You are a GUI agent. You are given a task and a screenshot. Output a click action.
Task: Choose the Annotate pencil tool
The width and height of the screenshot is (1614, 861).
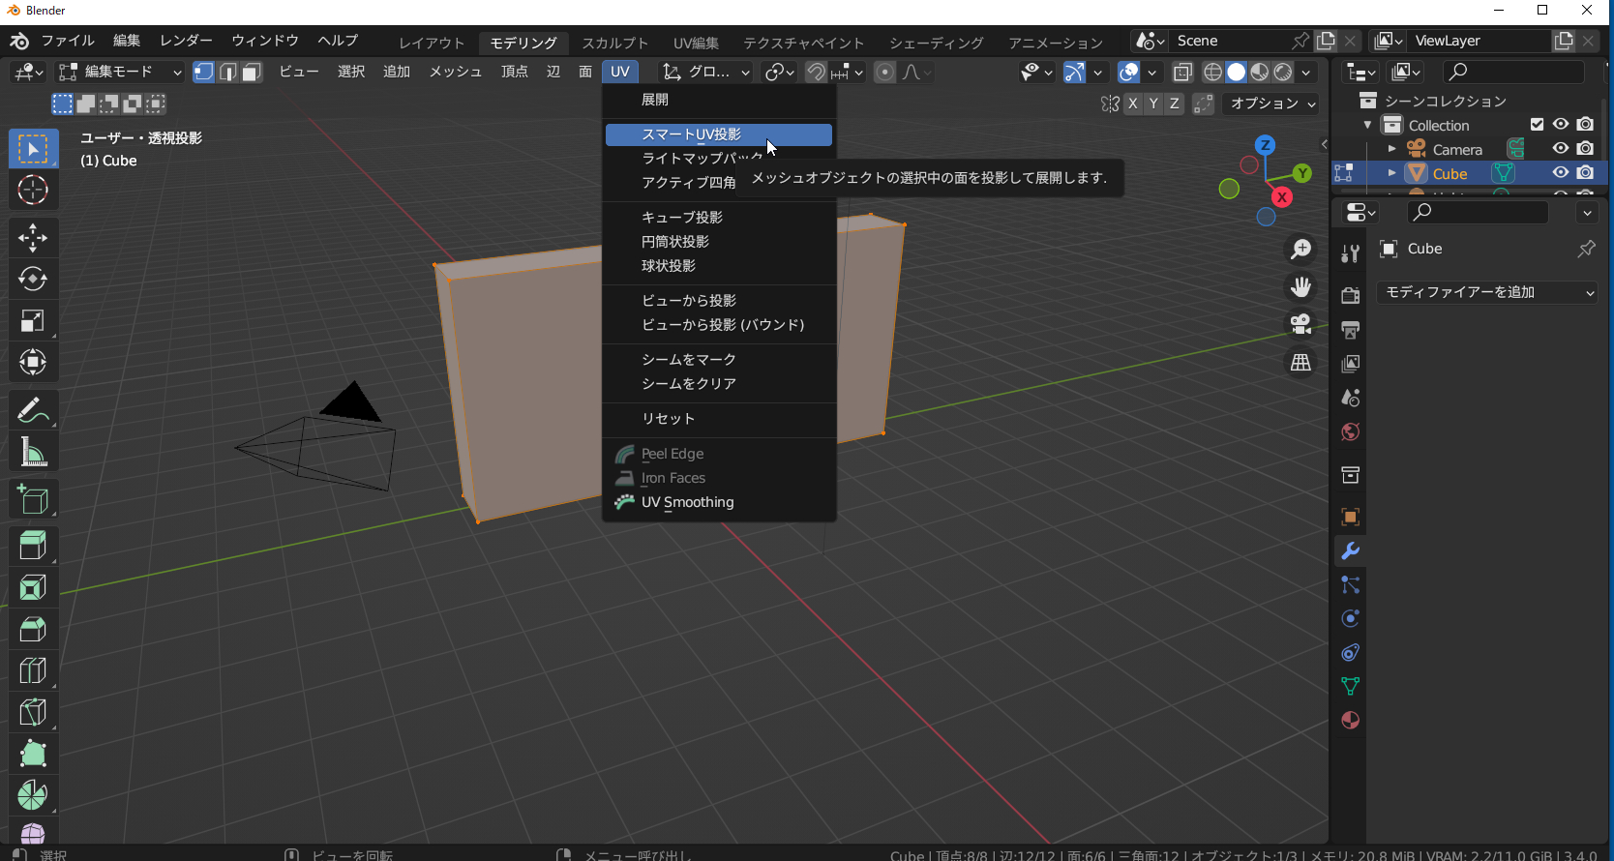tap(33, 410)
